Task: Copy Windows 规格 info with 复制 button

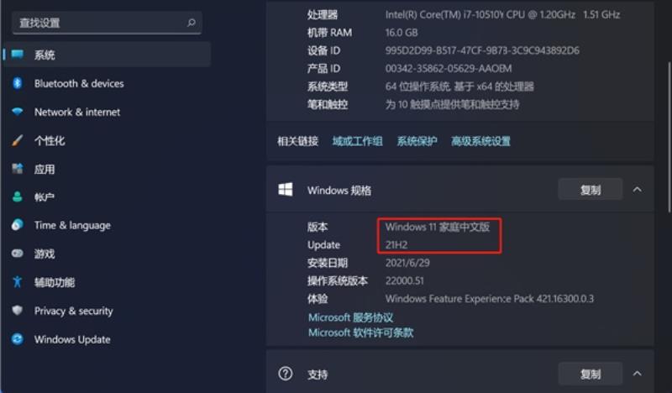Action: pyautogui.click(x=591, y=190)
